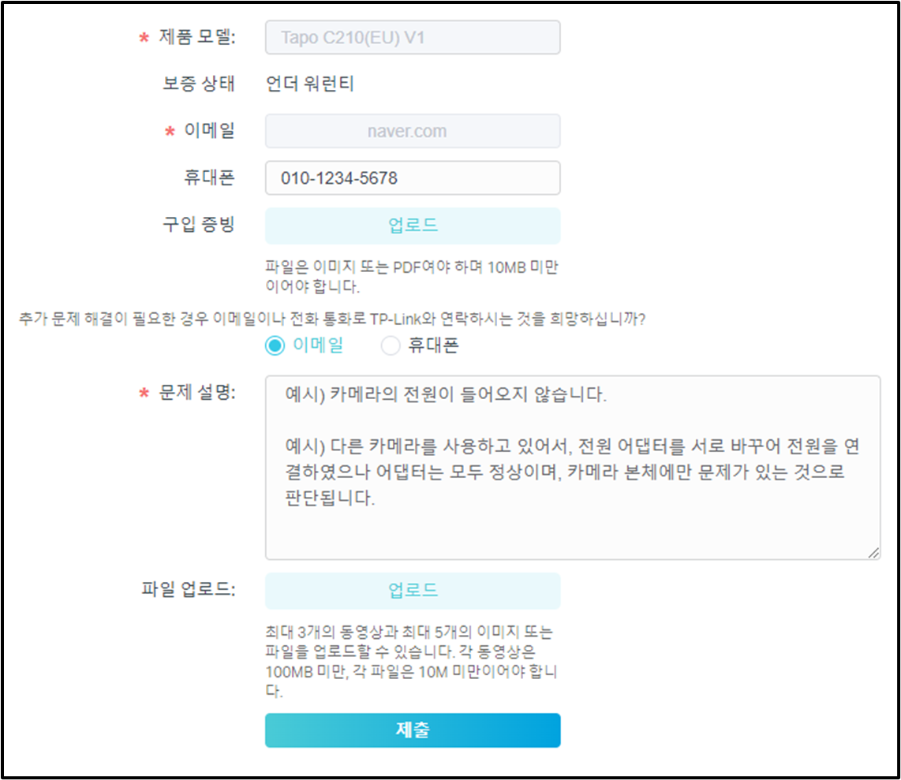The height and width of the screenshot is (780, 901).
Task: Click the naver.com email input field
Action: coord(412,131)
